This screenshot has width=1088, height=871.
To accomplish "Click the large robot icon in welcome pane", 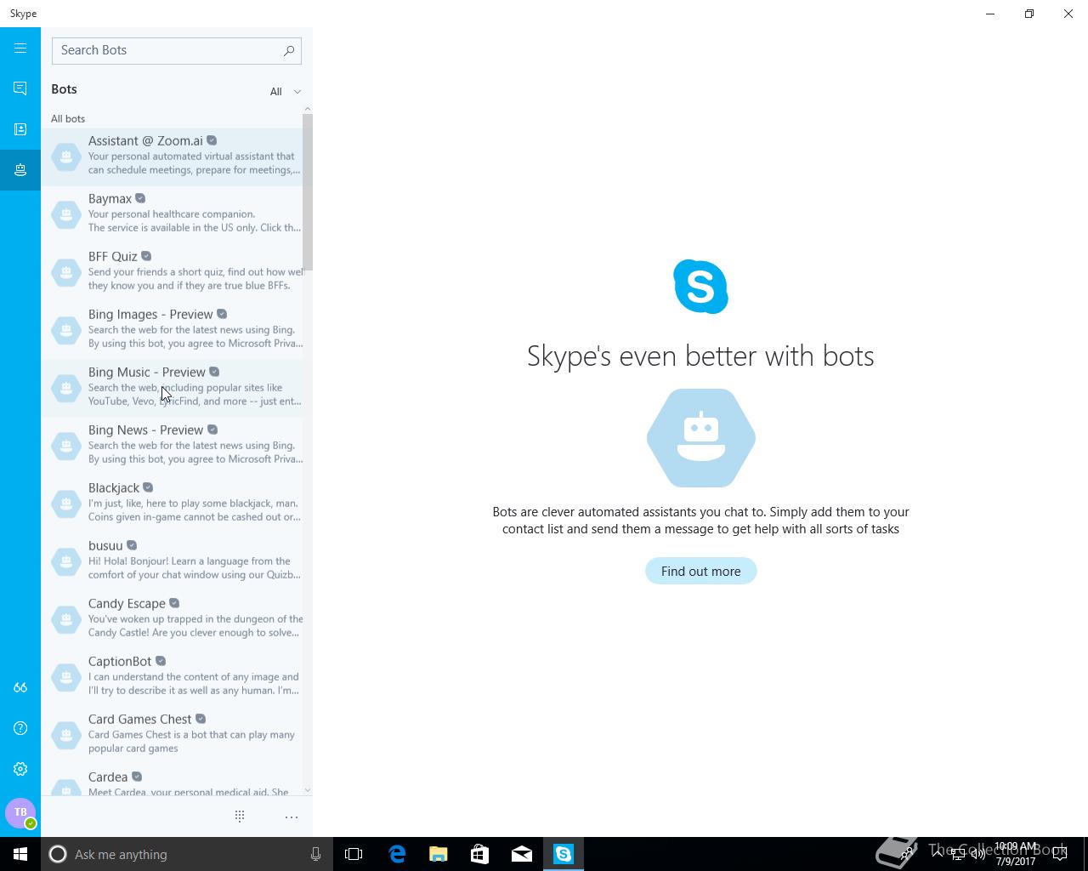I will pyautogui.click(x=701, y=438).
